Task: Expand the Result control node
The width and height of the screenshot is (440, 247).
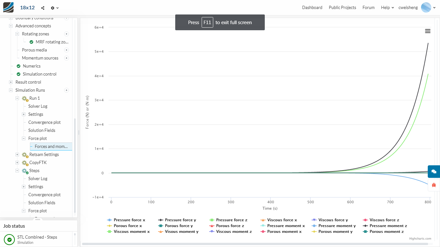Action: (x=11, y=82)
